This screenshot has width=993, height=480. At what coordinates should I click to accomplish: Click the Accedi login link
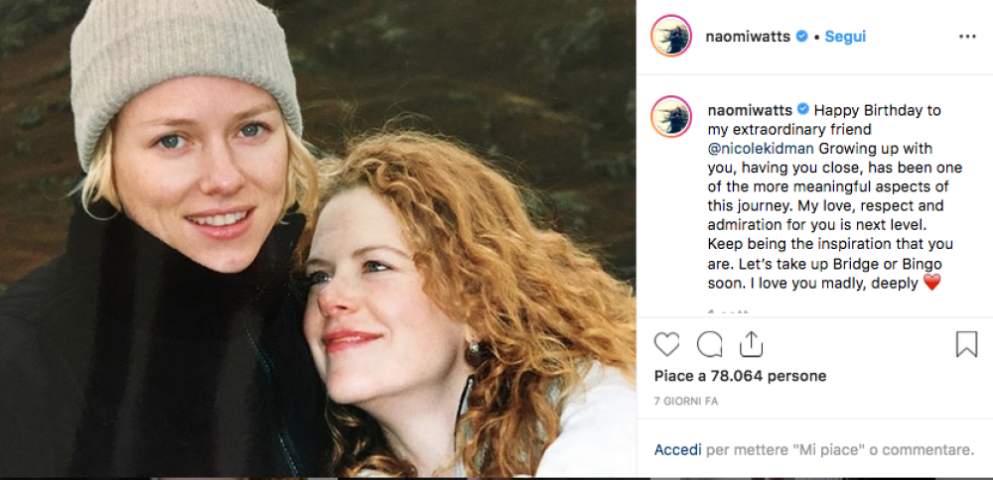[675, 449]
